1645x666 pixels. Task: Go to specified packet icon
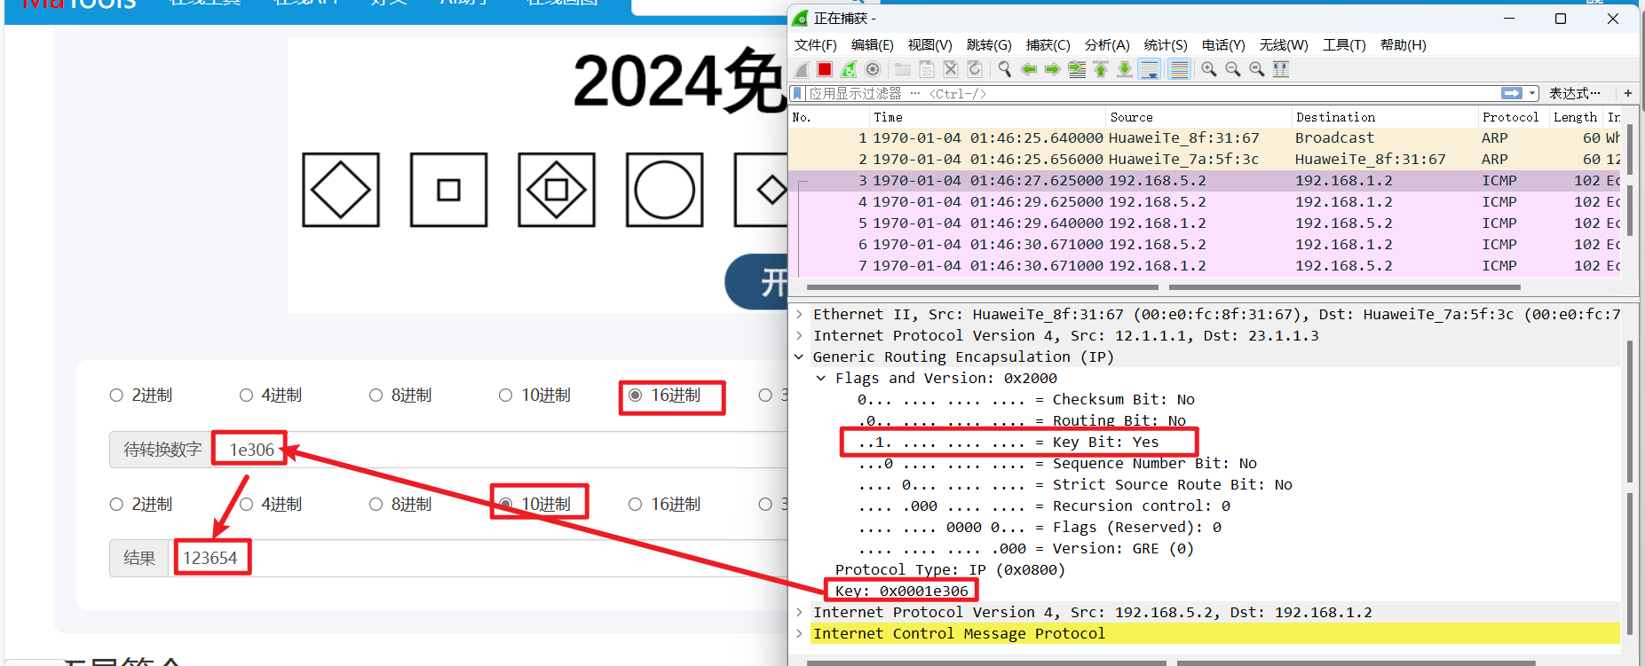click(x=1077, y=69)
